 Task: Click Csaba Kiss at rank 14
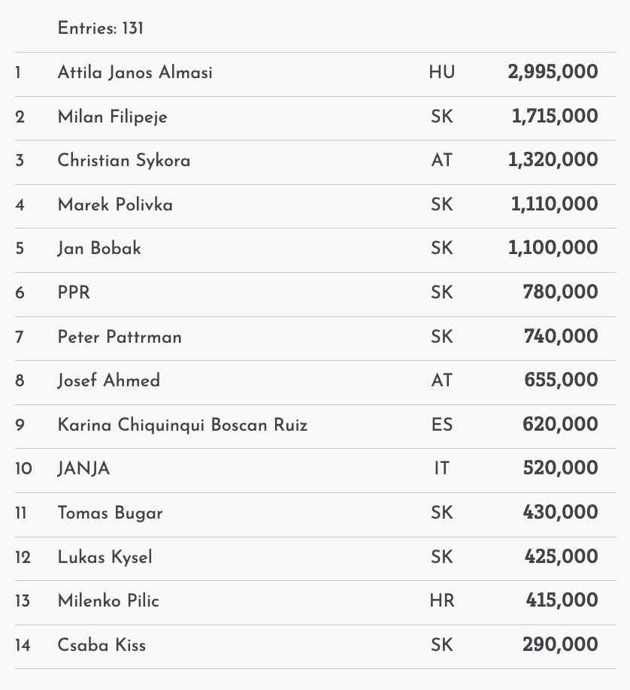[x=101, y=645]
